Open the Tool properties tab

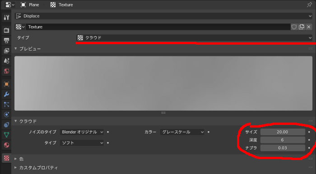tap(6, 18)
